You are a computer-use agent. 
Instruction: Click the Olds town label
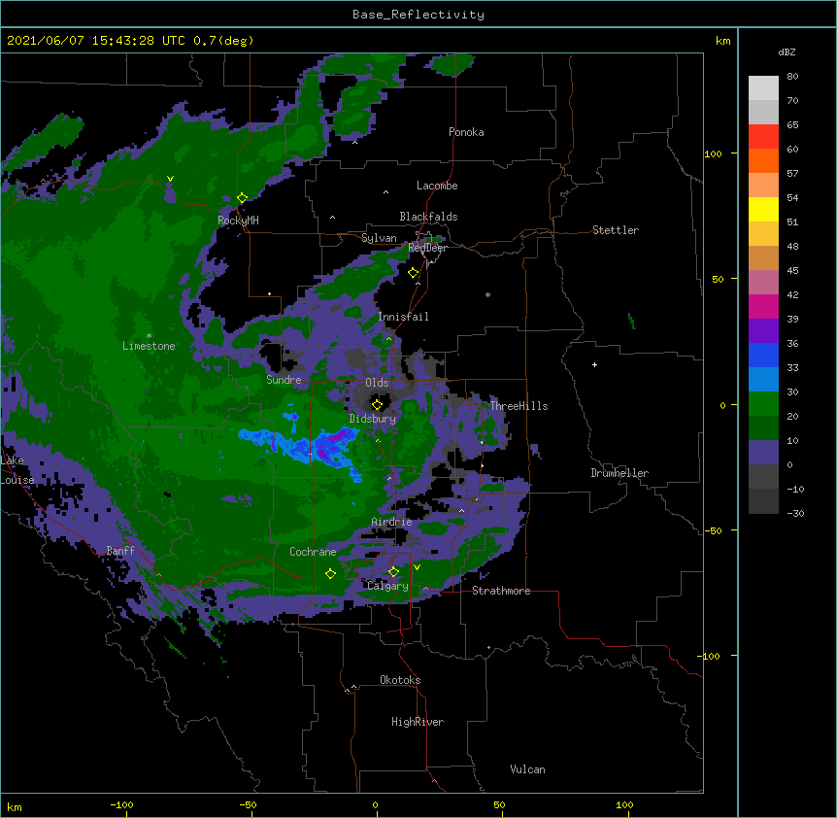377,384
